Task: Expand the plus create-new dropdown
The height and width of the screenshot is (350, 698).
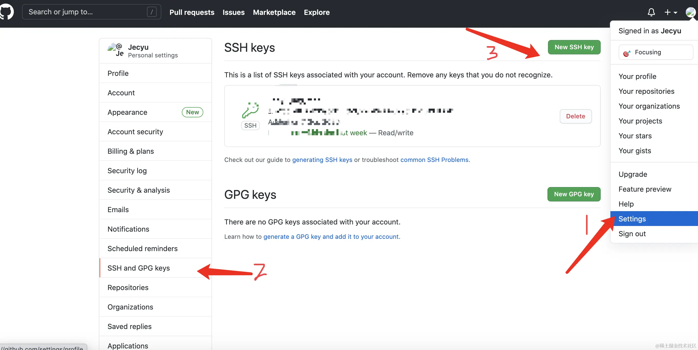Action: coord(671,12)
